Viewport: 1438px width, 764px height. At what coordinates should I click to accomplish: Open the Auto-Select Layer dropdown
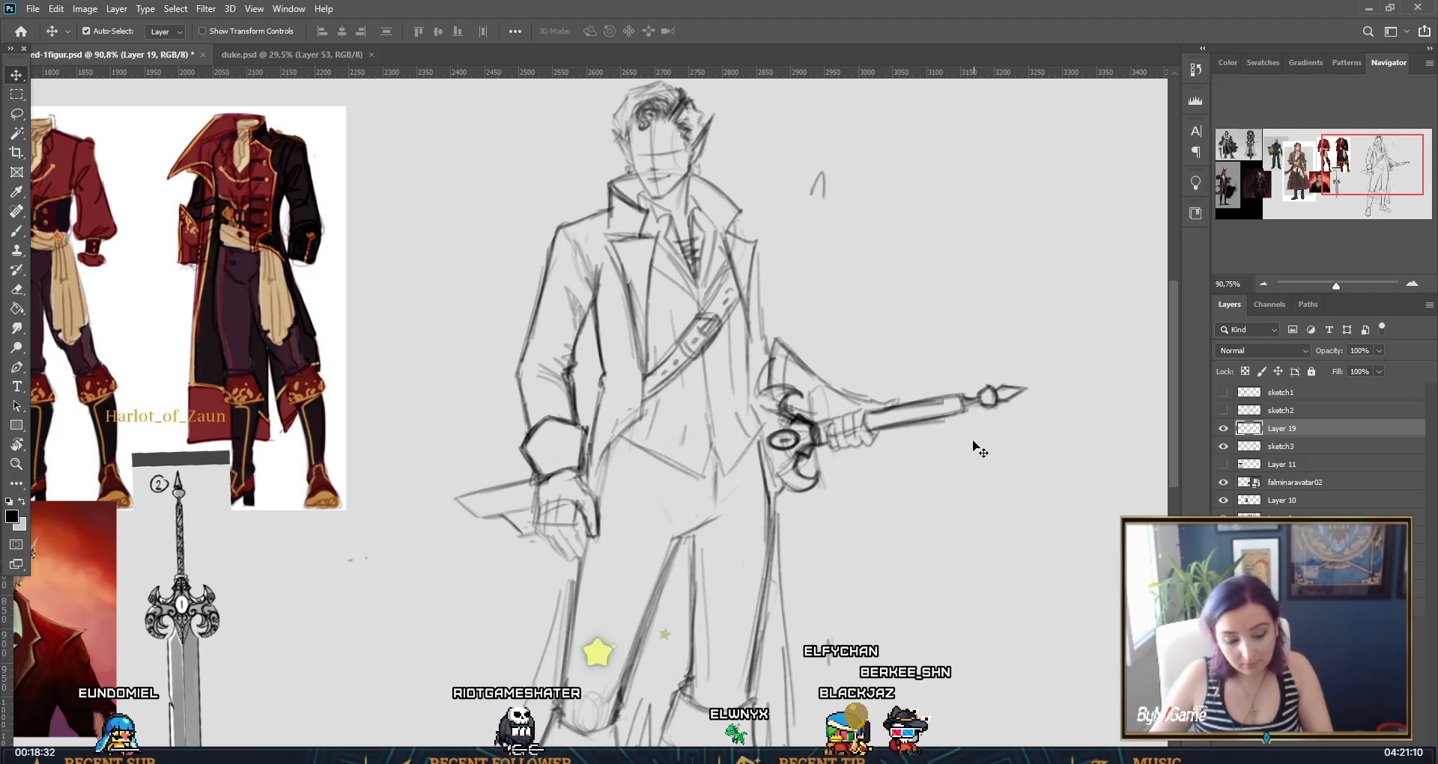point(165,32)
